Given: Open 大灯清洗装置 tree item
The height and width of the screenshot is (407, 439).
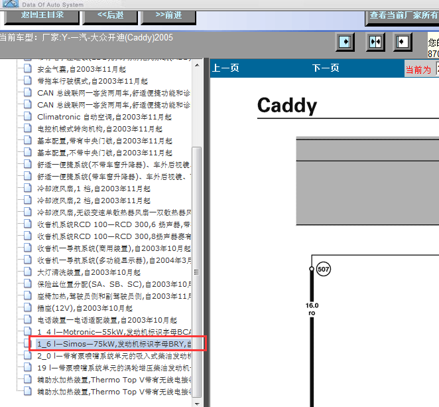Looking at the screenshot, I should pyautogui.click(x=89, y=272).
